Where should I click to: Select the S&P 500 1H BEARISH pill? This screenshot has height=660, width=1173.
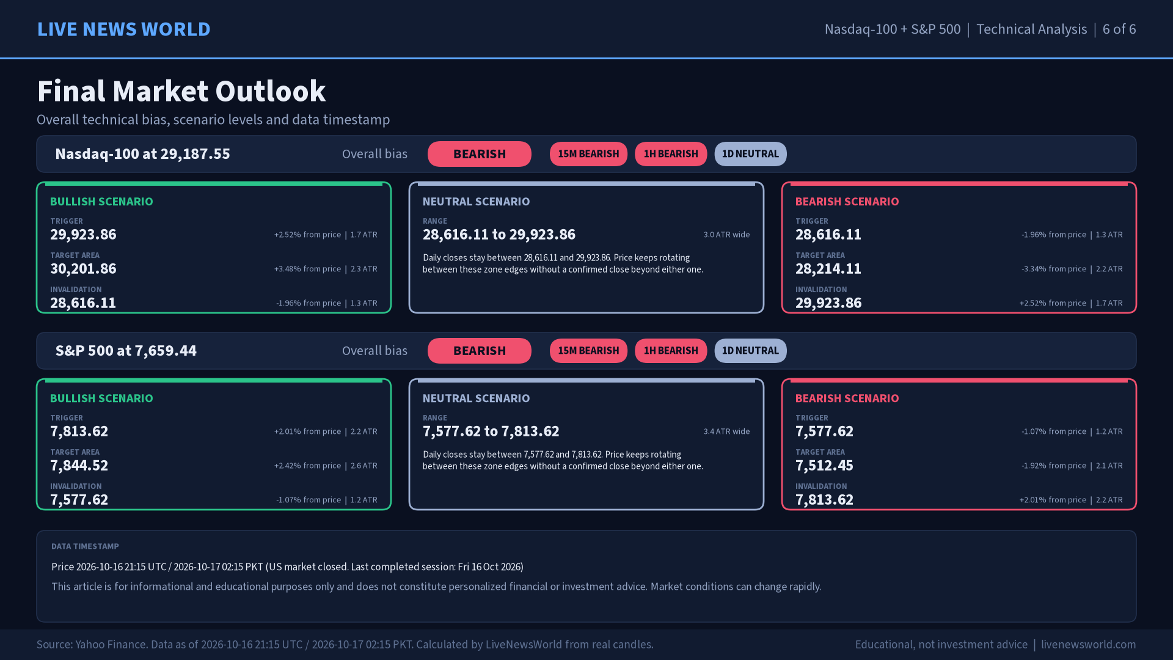coord(671,351)
